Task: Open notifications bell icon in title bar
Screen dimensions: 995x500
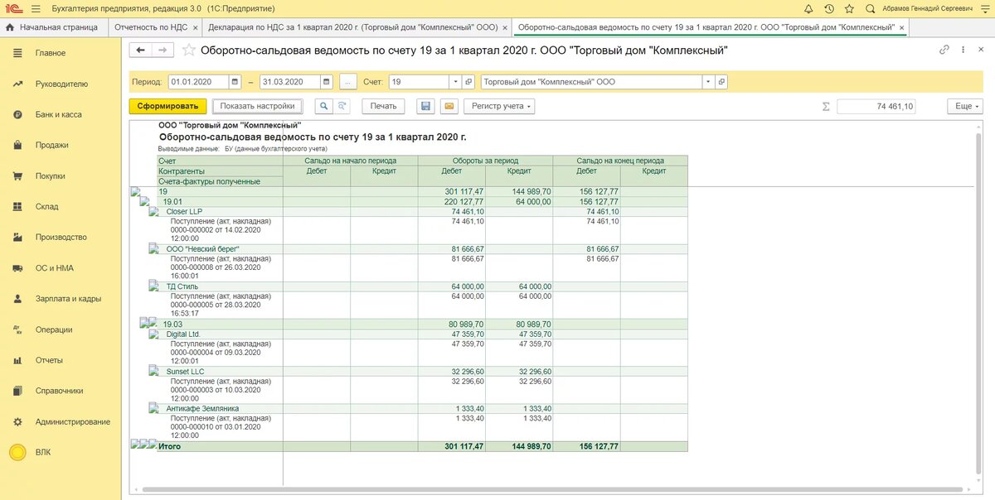Action: click(808, 8)
